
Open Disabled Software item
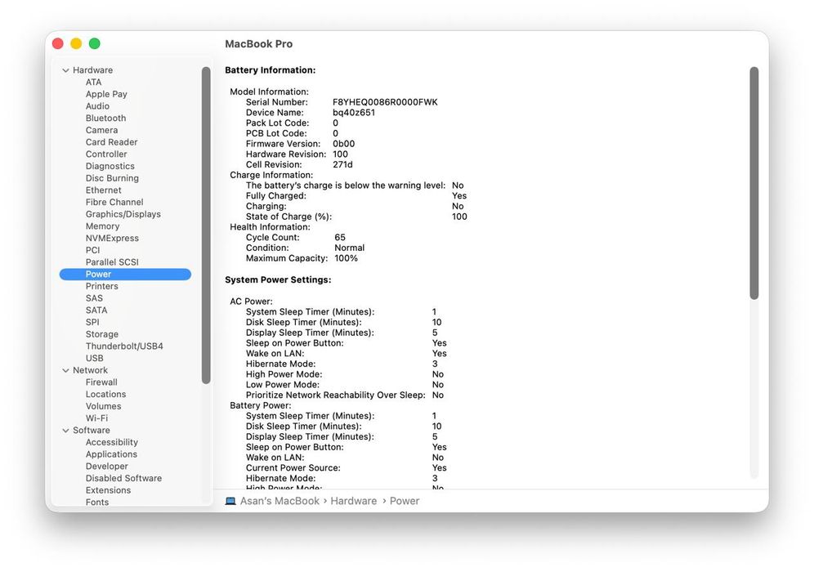[x=123, y=478]
